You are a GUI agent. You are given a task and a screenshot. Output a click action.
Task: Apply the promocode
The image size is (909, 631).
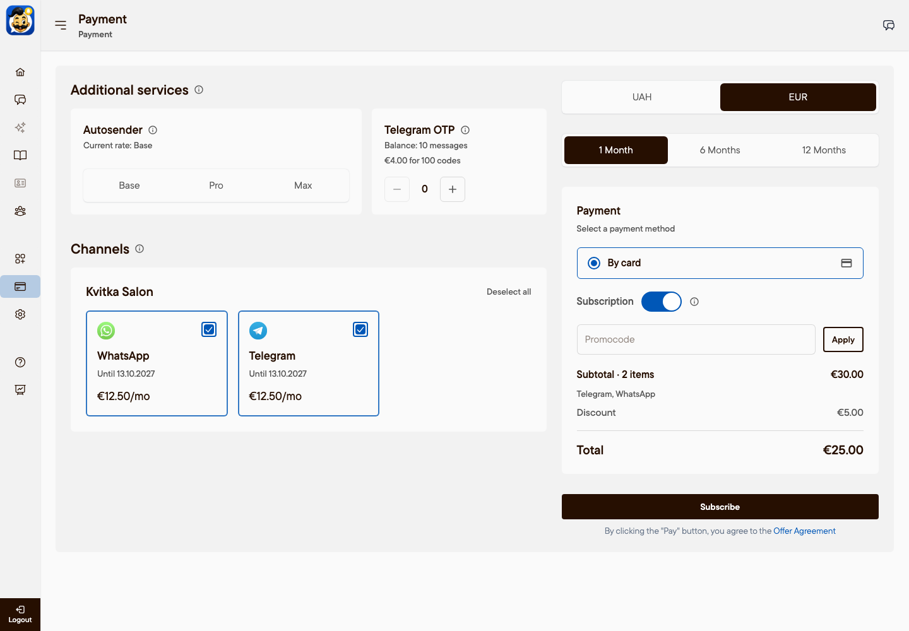(843, 339)
